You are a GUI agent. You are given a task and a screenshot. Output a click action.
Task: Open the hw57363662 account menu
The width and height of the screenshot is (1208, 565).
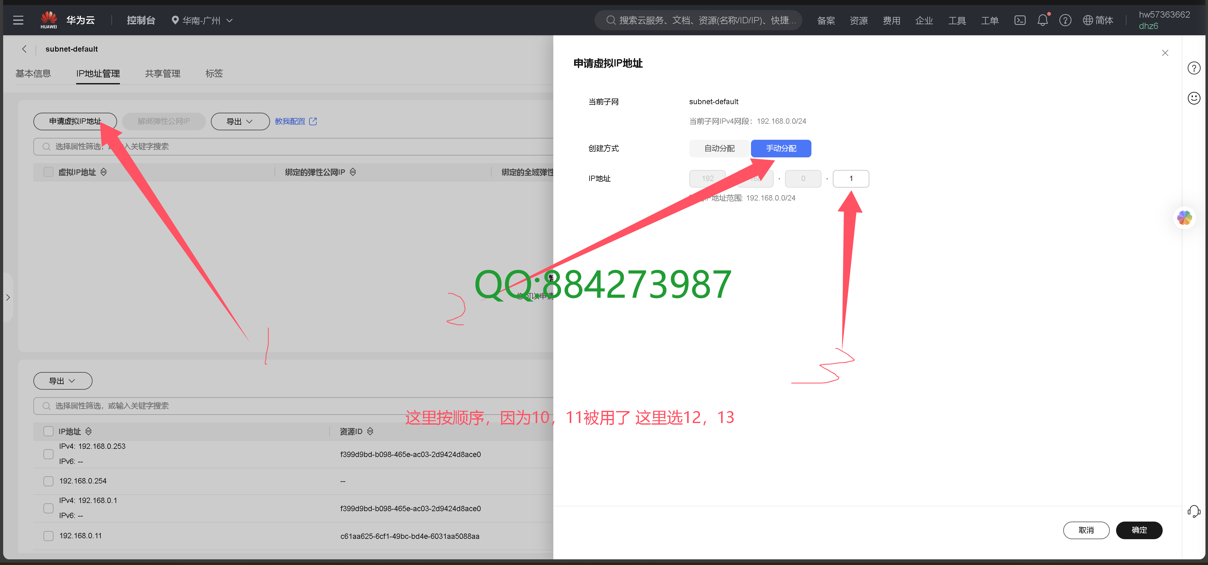pyautogui.click(x=1164, y=20)
